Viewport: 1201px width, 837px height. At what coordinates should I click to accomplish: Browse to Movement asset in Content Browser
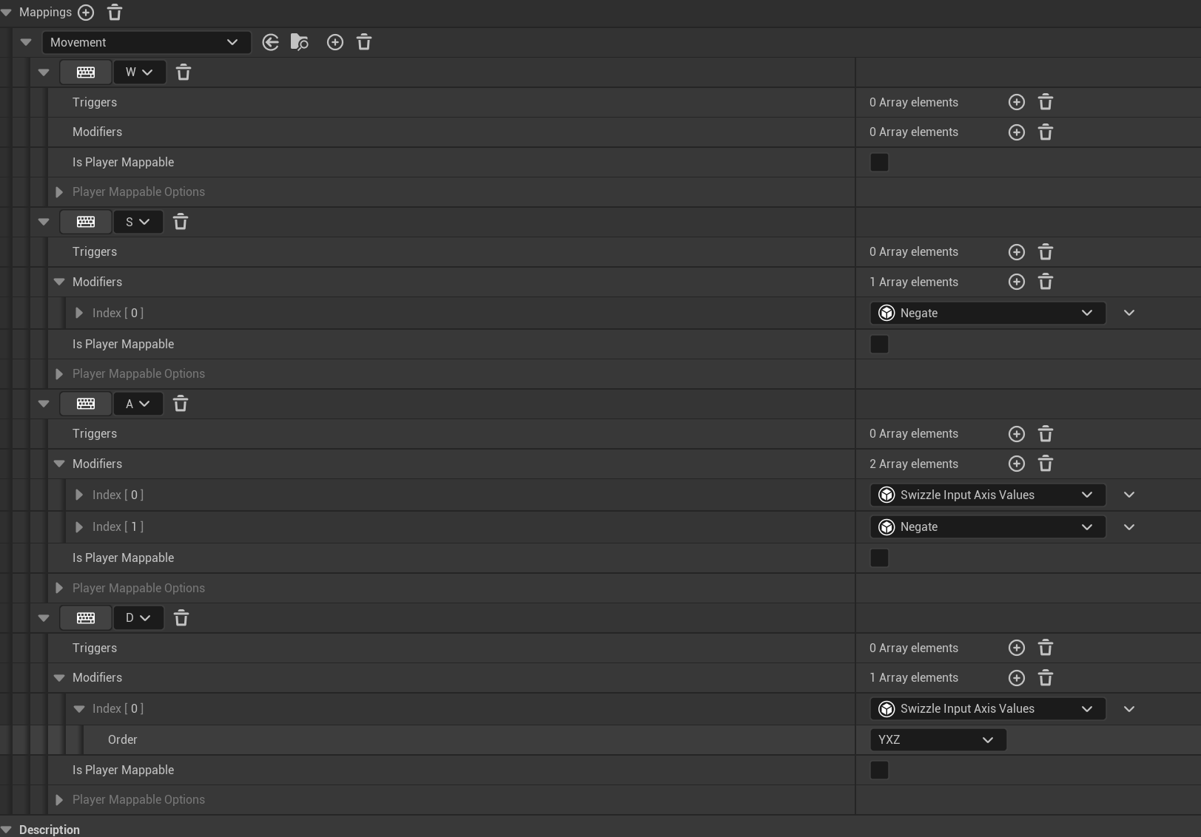pyautogui.click(x=300, y=42)
